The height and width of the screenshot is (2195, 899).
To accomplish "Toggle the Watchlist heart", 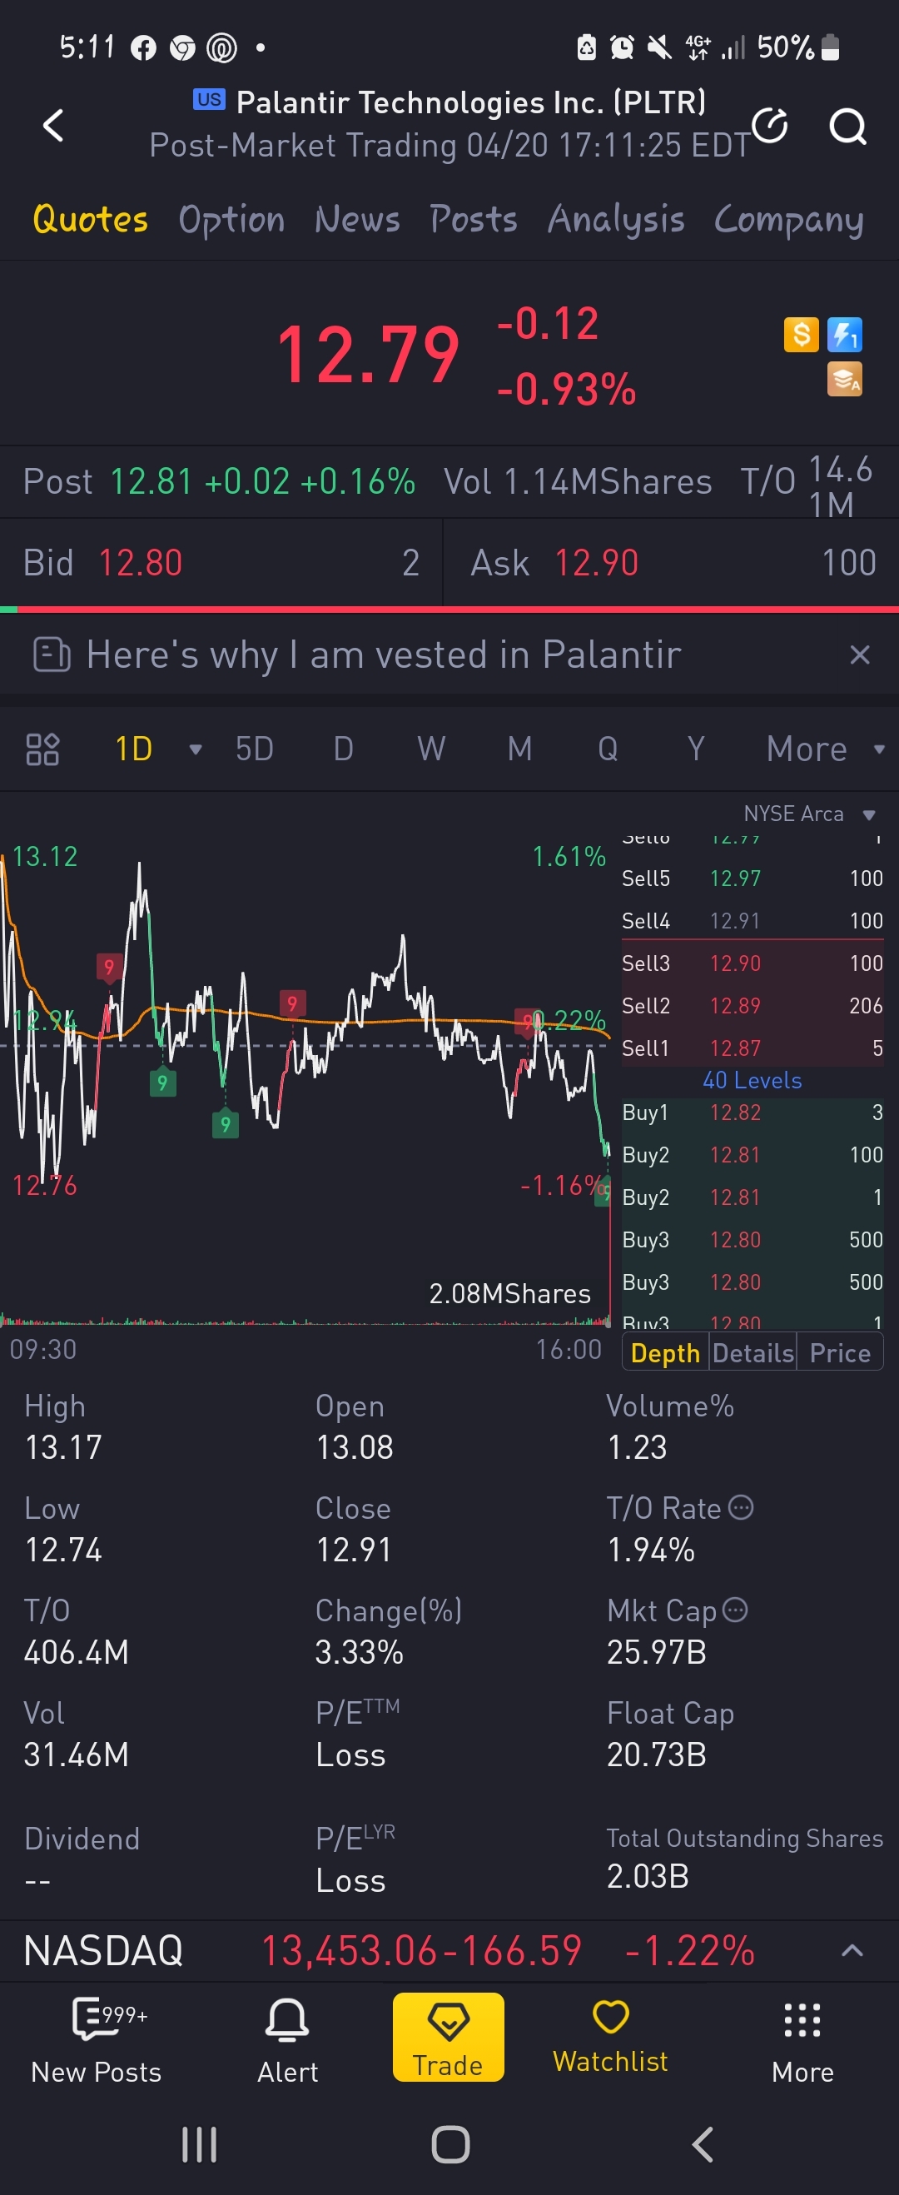I will point(610,2038).
